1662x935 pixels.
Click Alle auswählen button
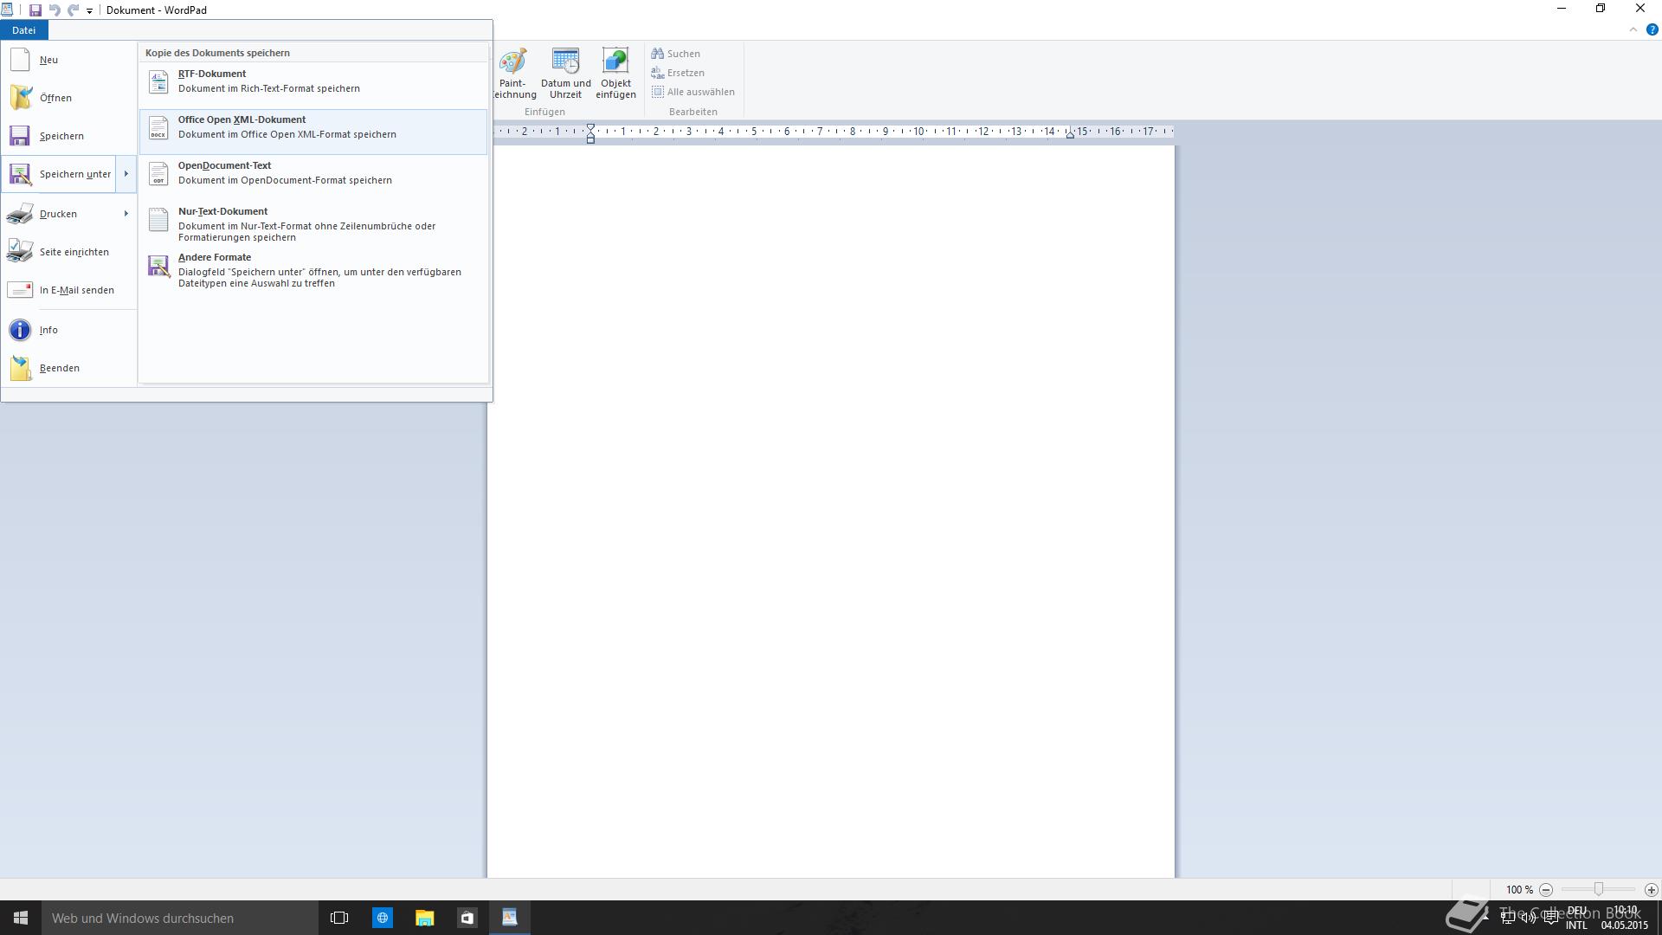pyautogui.click(x=692, y=92)
